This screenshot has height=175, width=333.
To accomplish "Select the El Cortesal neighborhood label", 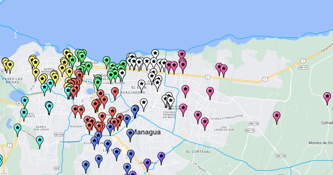I will [x=198, y=152].
